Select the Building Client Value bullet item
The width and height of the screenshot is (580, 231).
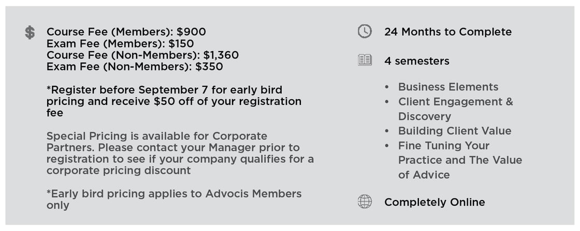[454, 131]
